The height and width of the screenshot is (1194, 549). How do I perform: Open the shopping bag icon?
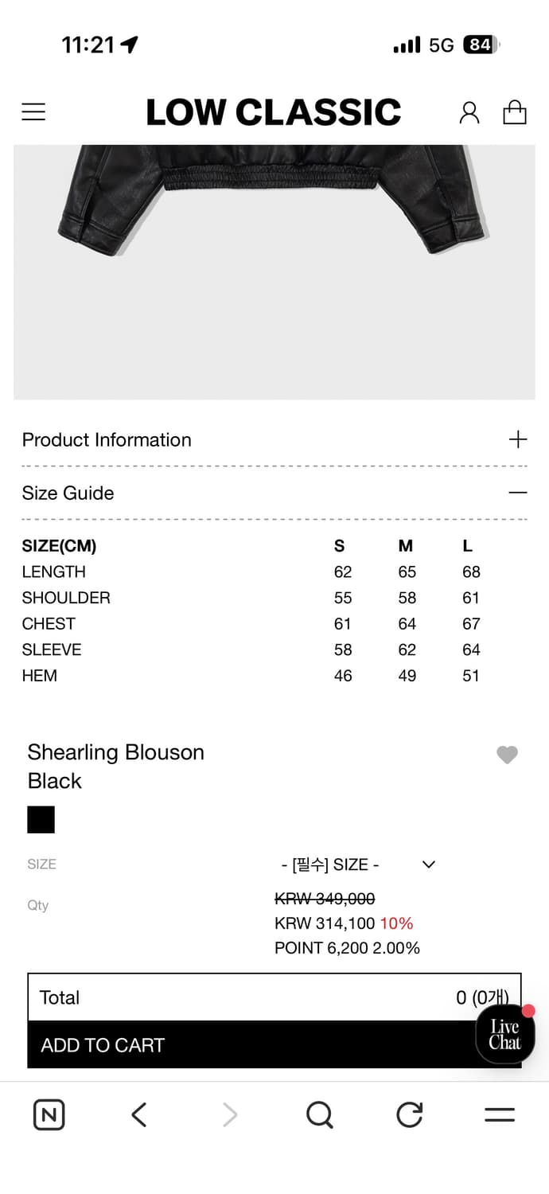[x=515, y=112]
